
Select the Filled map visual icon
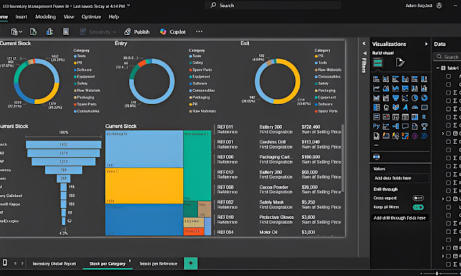tap(395, 108)
